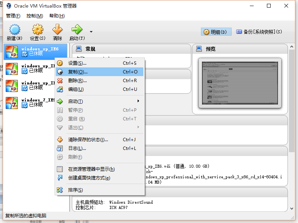Click the monitor icon beside 常规
Viewport: 298px width, 223px height.
click(x=79, y=49)
